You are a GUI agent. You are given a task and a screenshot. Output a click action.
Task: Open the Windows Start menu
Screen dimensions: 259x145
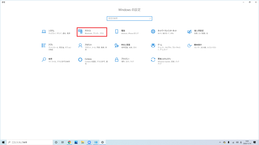tap(3, 142)
